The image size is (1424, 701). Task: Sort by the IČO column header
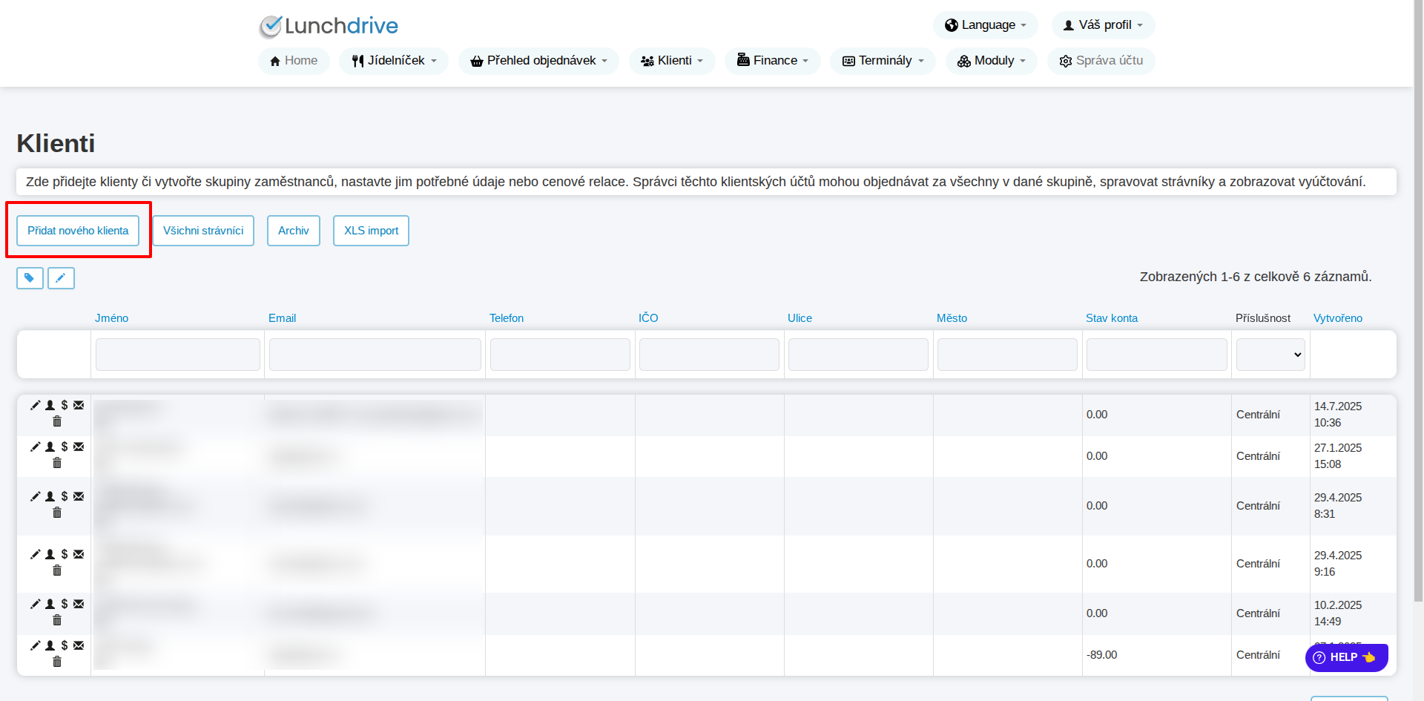(x=648, y=318)
